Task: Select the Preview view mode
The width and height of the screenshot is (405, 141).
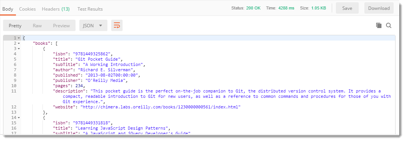Action: pyautogui.click(x=61, y=25)
